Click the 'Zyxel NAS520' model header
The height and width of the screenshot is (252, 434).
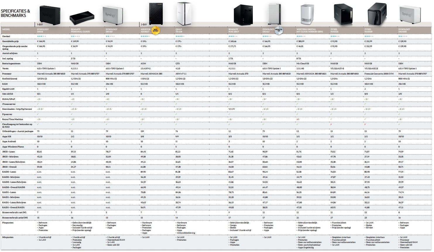click(368, 30)
